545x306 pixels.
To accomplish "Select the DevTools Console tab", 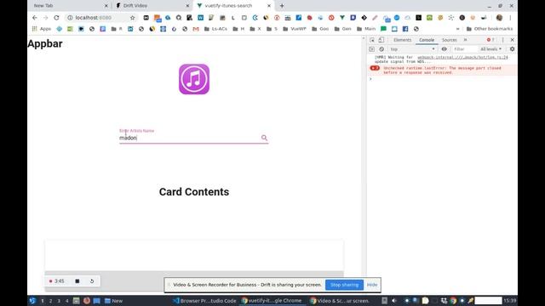I will [427, 40].
